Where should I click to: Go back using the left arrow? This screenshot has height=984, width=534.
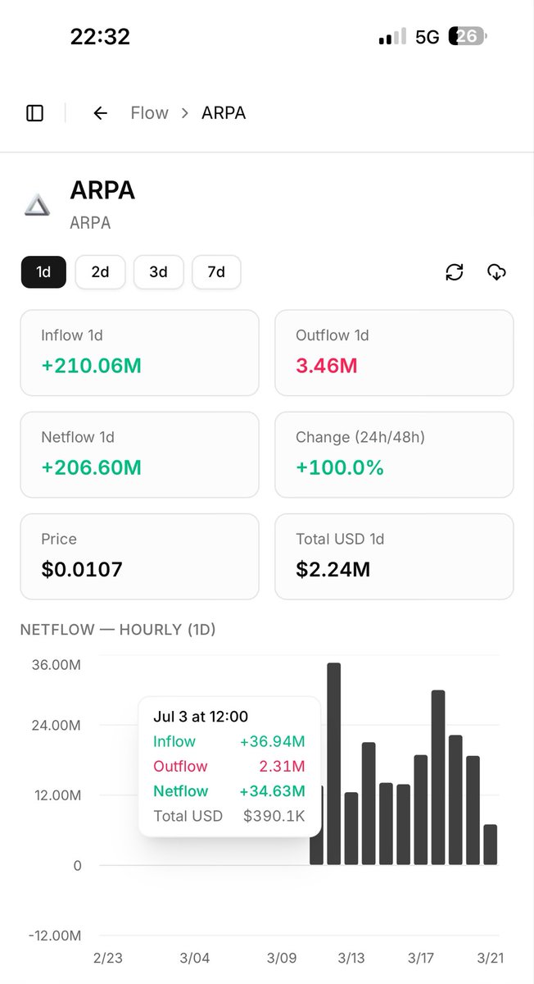click(100, 113)
